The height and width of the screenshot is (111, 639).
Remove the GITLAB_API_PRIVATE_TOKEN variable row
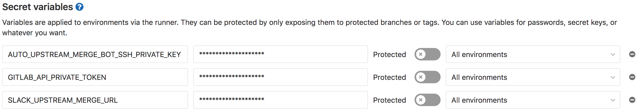click(632, 77)
